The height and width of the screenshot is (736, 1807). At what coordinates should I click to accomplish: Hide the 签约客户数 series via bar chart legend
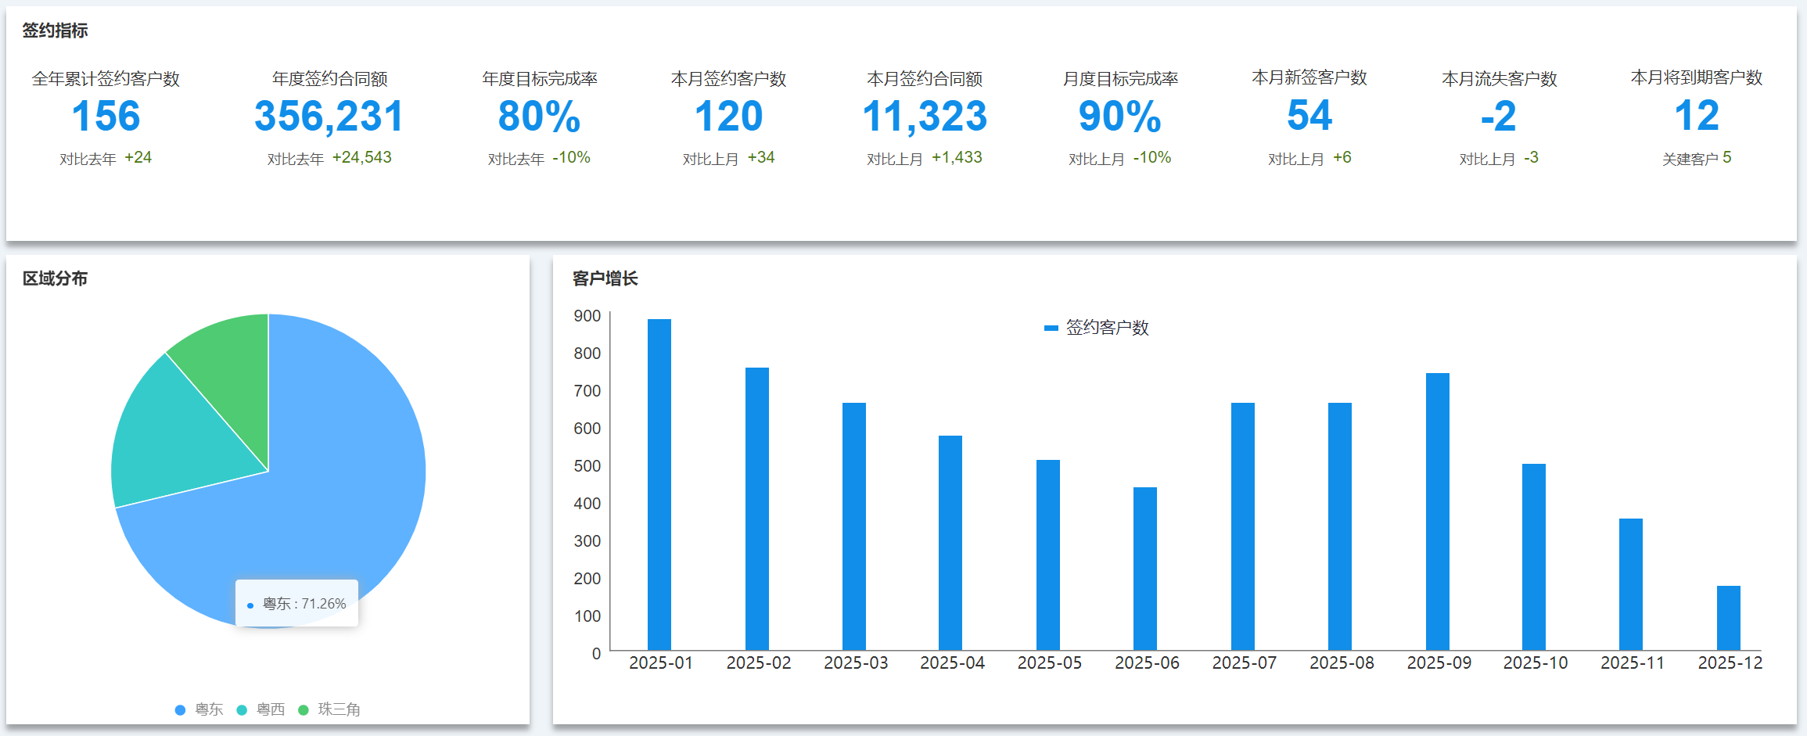[x=1097, y=328]
